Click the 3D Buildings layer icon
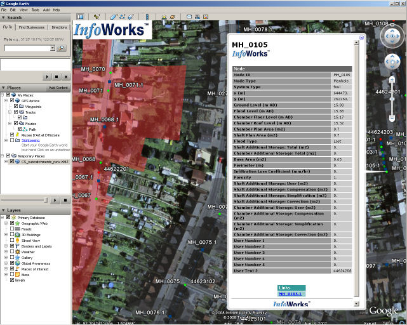This screenshot has height=325, width=407. tap(17, 235)
